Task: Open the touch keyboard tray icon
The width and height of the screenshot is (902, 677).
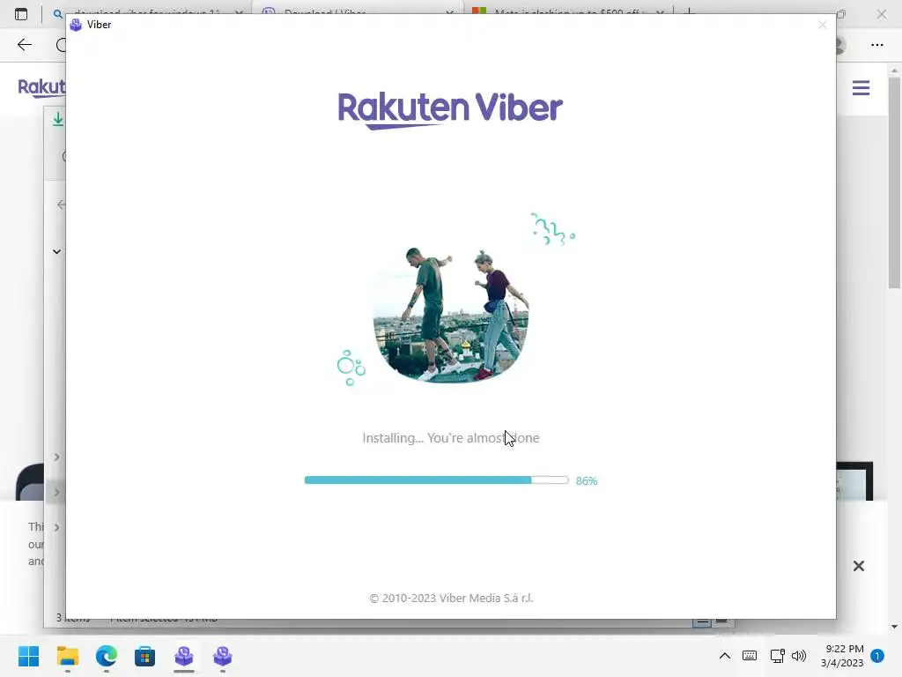Action: 750,656
